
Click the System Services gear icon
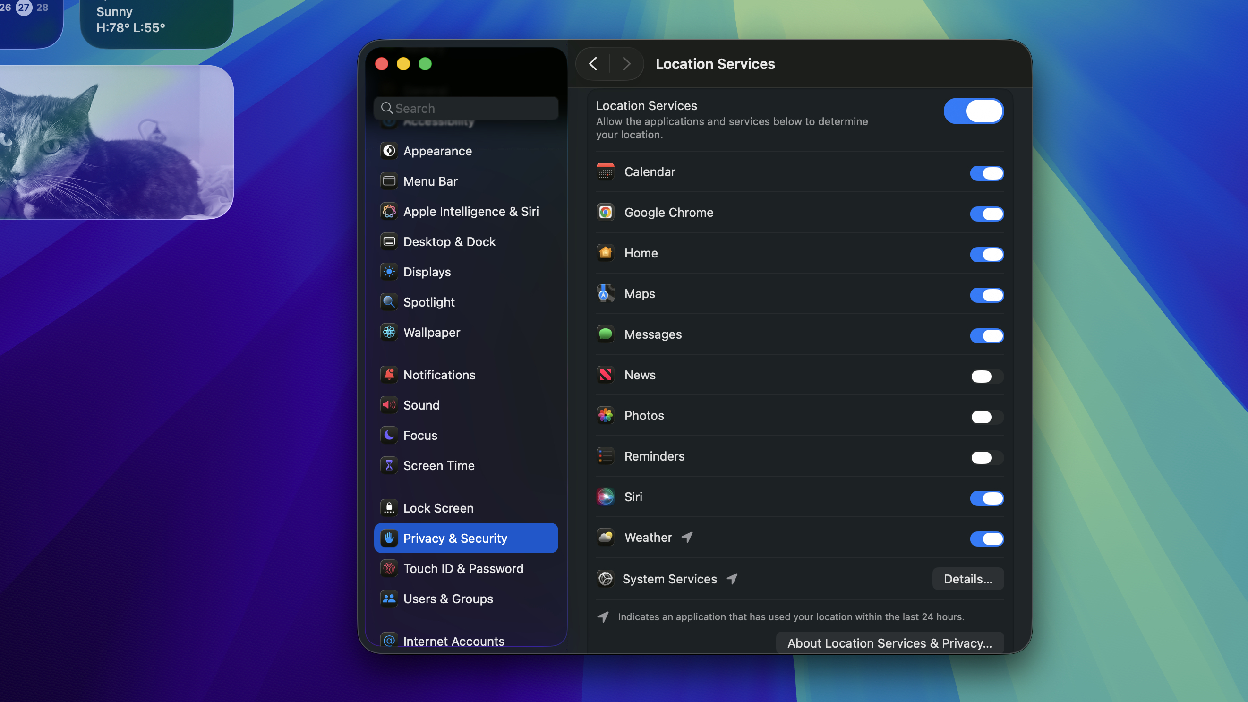pos(605,578)
